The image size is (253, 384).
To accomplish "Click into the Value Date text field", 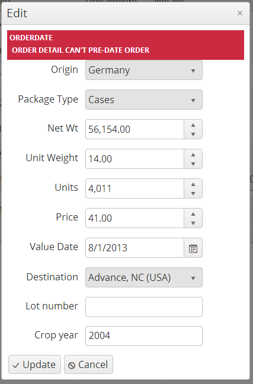I will (x=134, y=248).
